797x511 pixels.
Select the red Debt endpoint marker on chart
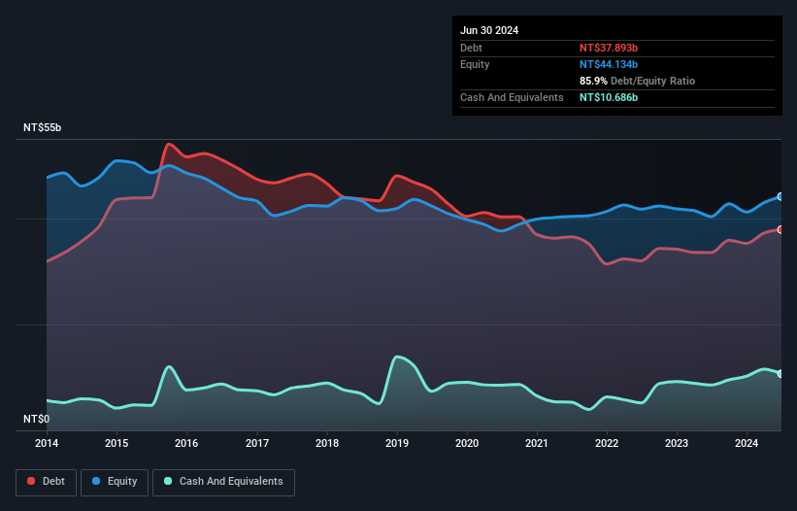pos(780,230)
